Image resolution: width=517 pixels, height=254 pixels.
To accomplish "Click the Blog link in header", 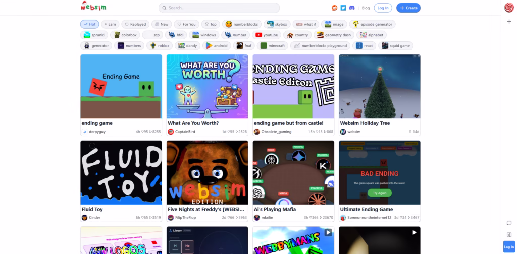I will [x=366, y=8].
